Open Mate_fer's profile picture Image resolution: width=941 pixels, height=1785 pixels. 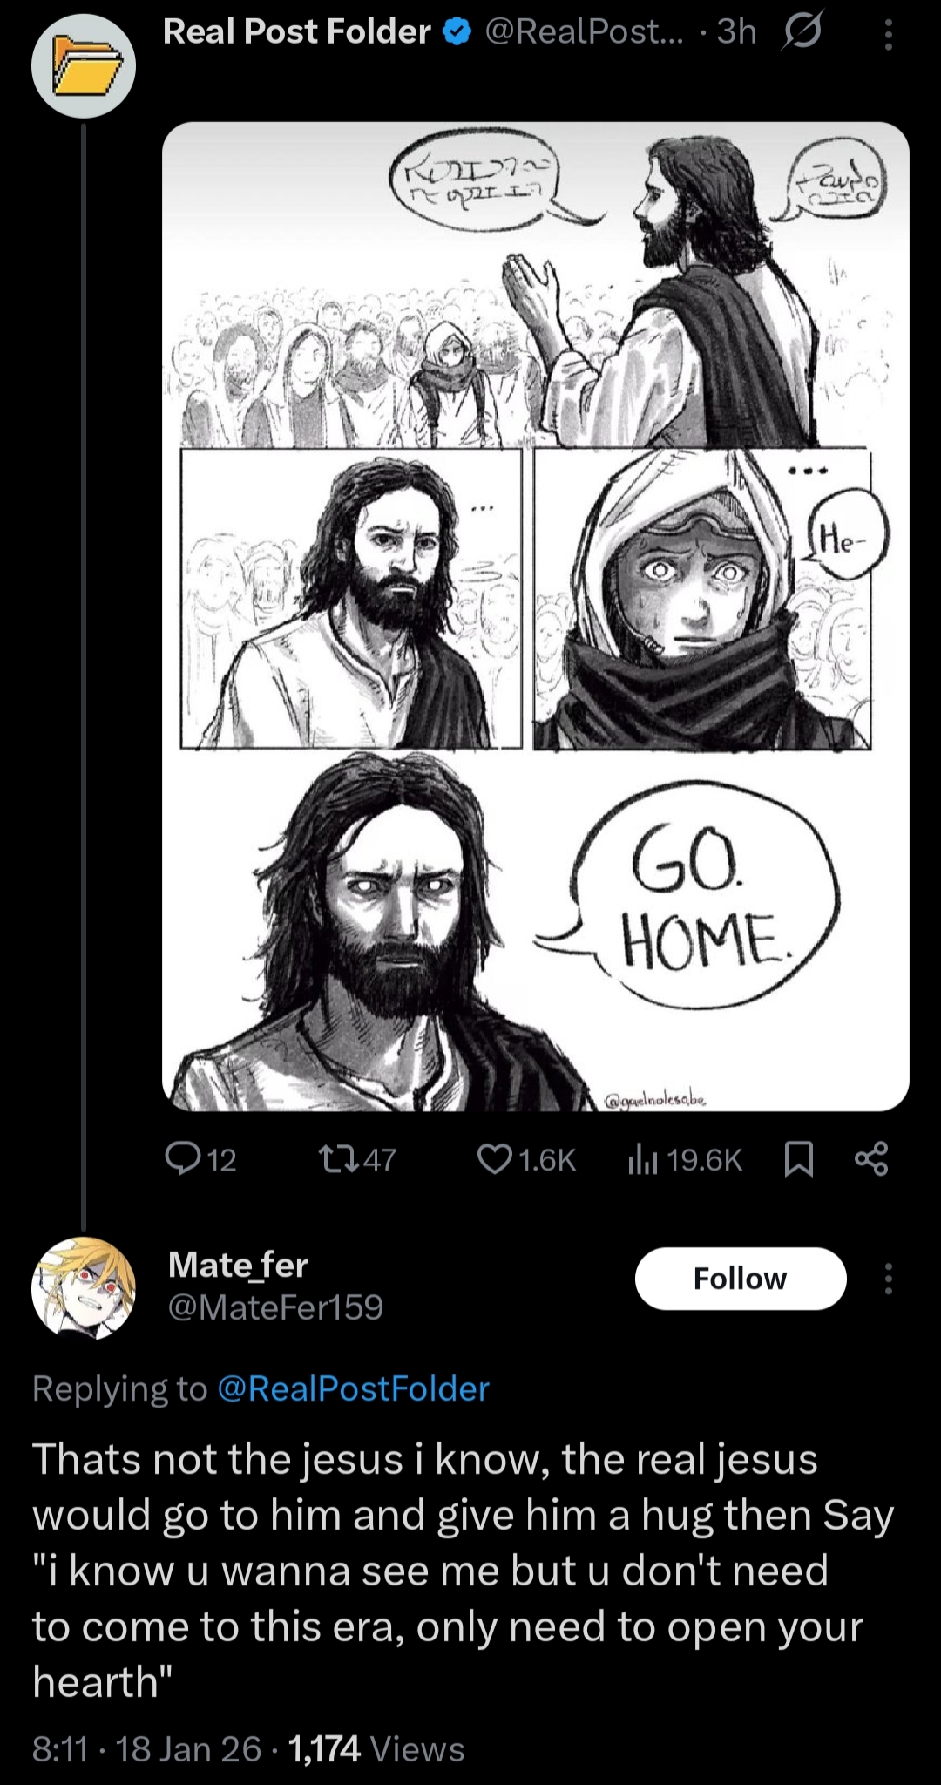pos(84,1287)
